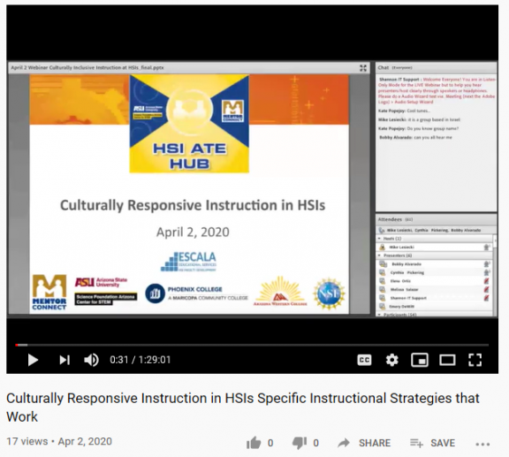
Task: Click the '17 views' count text
Action: point(27,441)
